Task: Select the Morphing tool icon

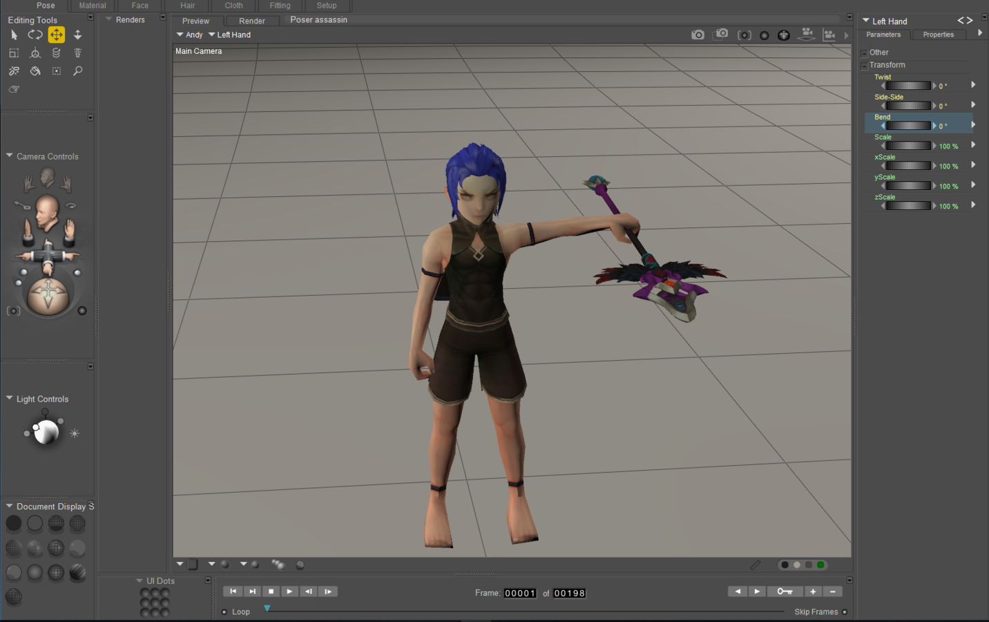Action: [x=14, y=89]
